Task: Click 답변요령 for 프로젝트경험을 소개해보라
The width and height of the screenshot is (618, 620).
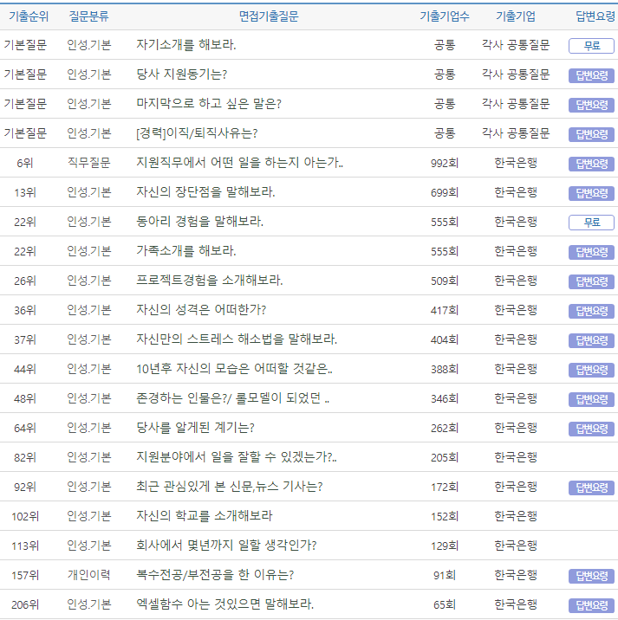Action: click(591, 281)
